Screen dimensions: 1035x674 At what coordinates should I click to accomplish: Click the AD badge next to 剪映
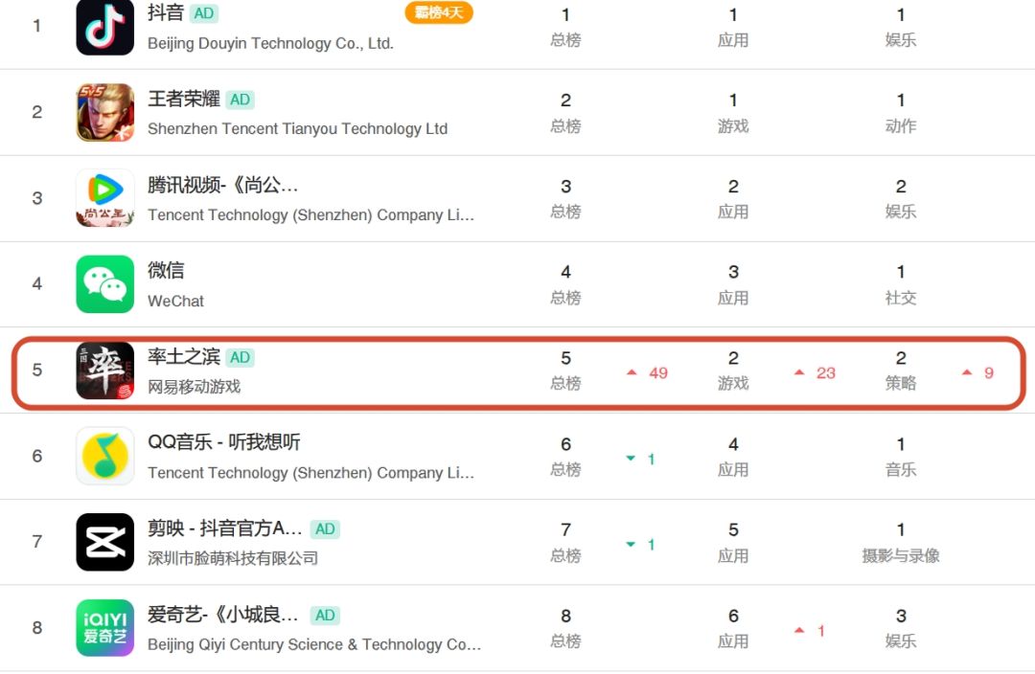[325, 528]
